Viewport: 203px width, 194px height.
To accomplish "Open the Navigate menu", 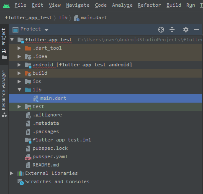I will pos(78,5).
